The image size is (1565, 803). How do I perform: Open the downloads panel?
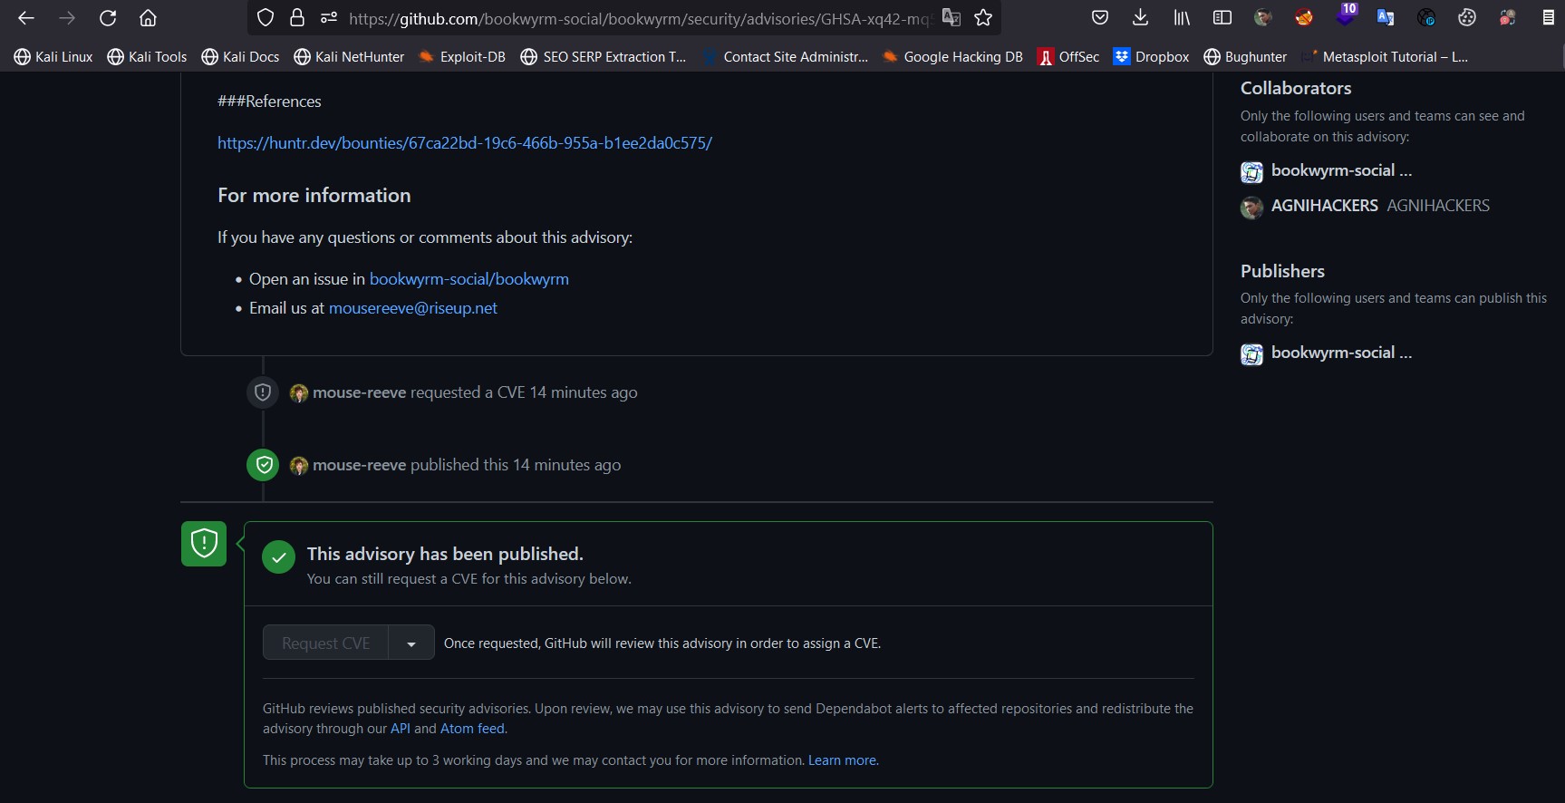(x=1141, y=17)
